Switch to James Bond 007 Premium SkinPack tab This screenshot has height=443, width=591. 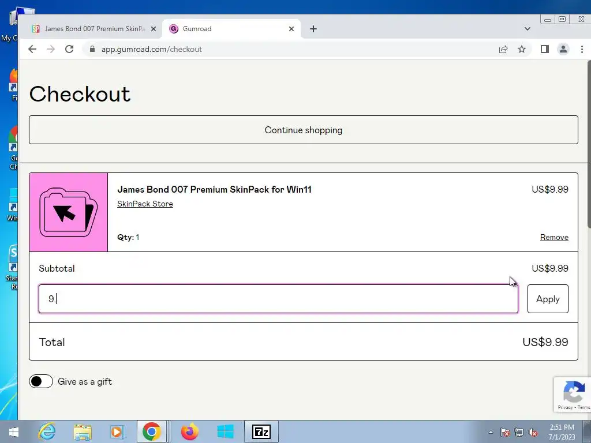[91, 29]
